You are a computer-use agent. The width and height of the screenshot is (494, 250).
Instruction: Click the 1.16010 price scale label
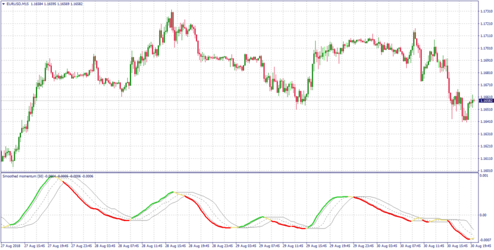point(487,170)
